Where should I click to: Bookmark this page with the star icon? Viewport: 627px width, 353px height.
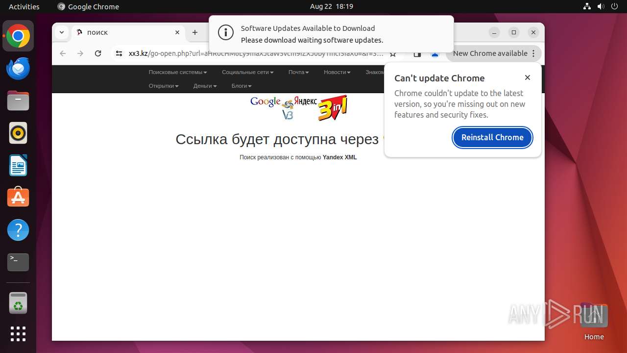(392, 53)
